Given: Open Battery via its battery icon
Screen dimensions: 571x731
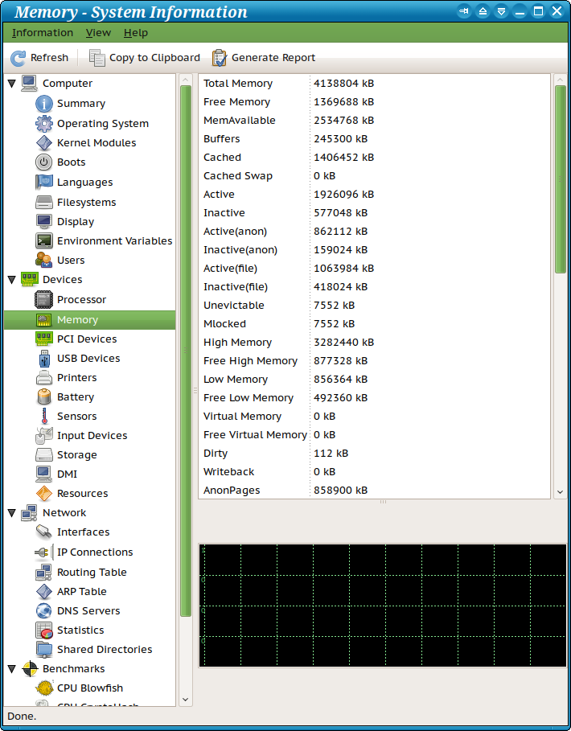Looking at the screenshot, I should 43,396.
